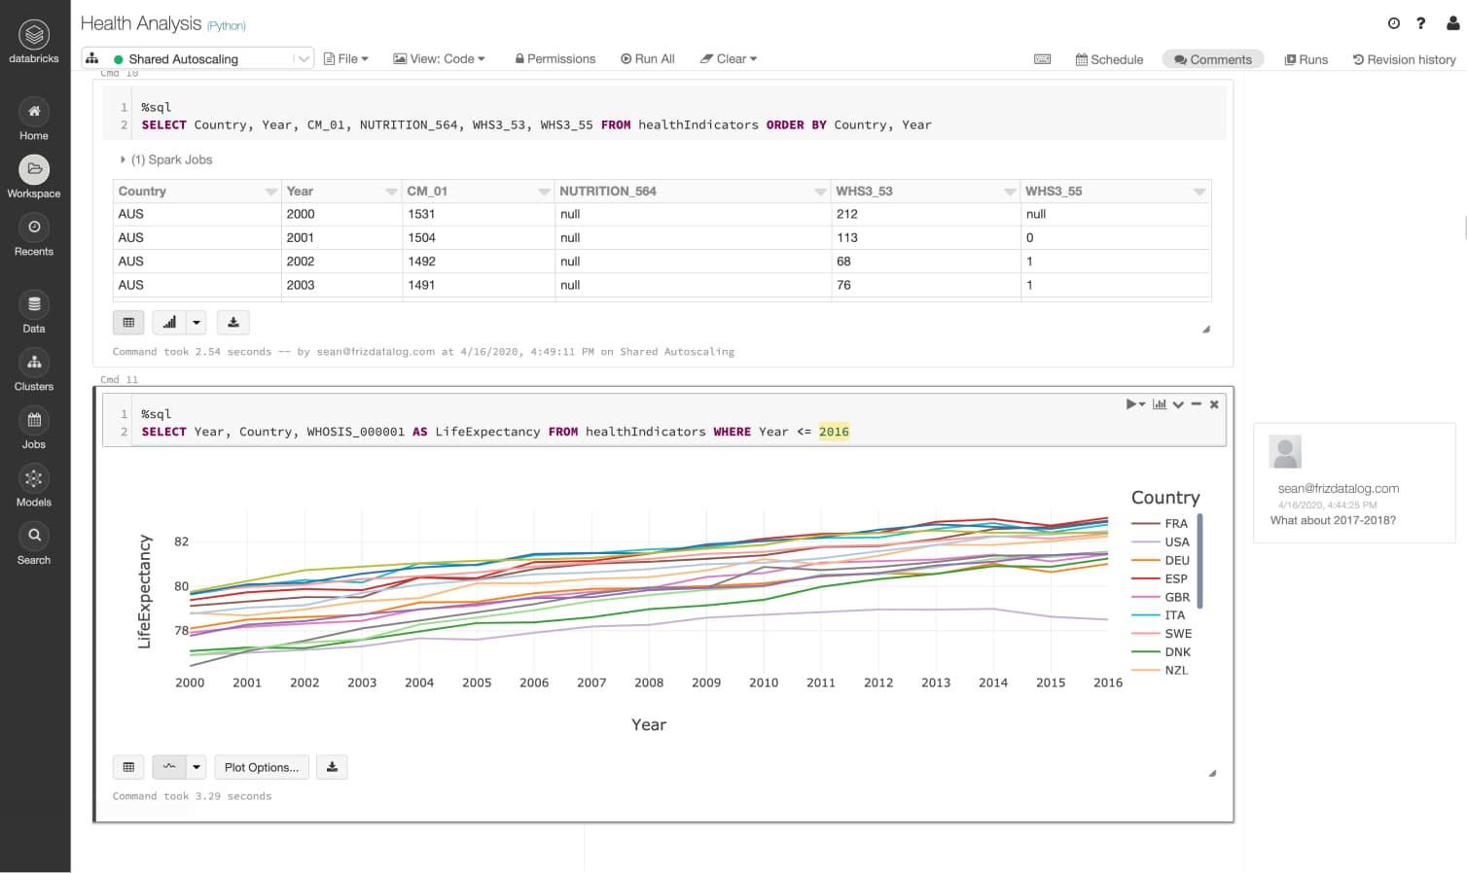The image size is (1467, 873).
Task: Open the bar chart type dropdown arrow
Action: point(197,323)
